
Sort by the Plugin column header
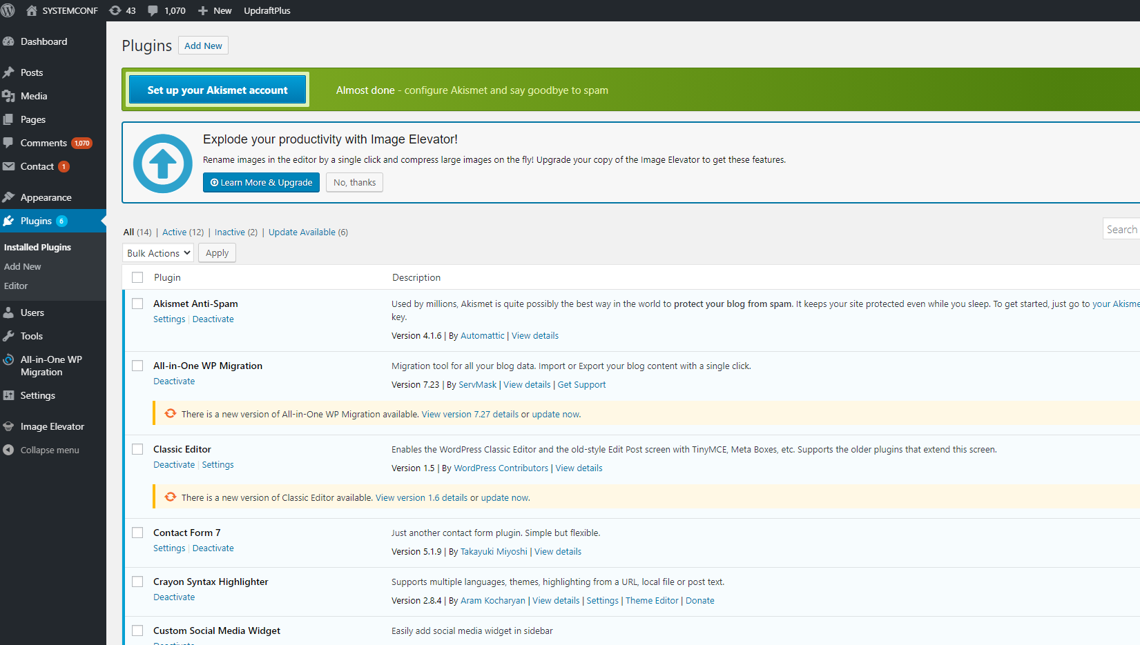coord(167,277)
